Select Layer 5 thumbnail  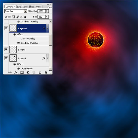point(13,49)
